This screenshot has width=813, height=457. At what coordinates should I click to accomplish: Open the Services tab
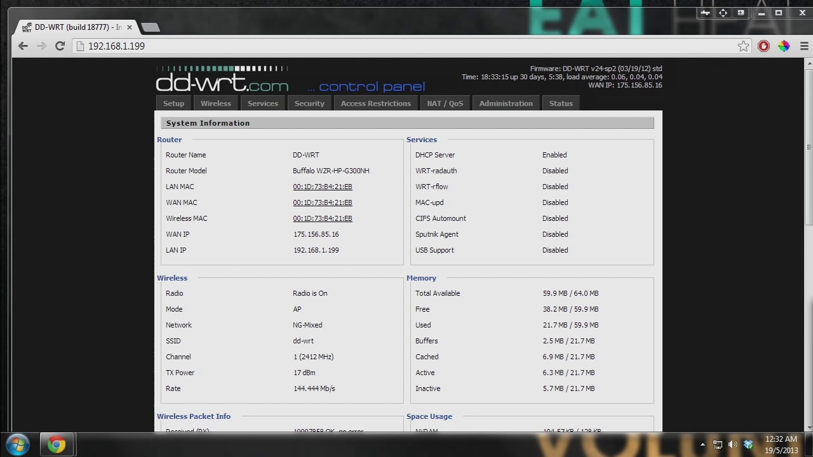point(263,103)
